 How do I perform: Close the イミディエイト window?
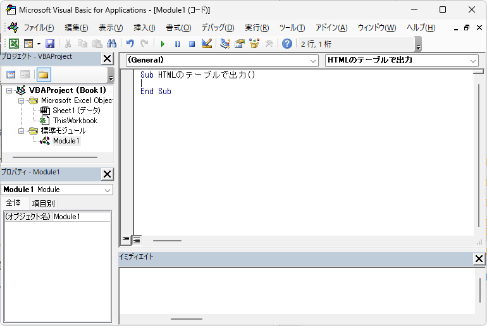[479, 258]
